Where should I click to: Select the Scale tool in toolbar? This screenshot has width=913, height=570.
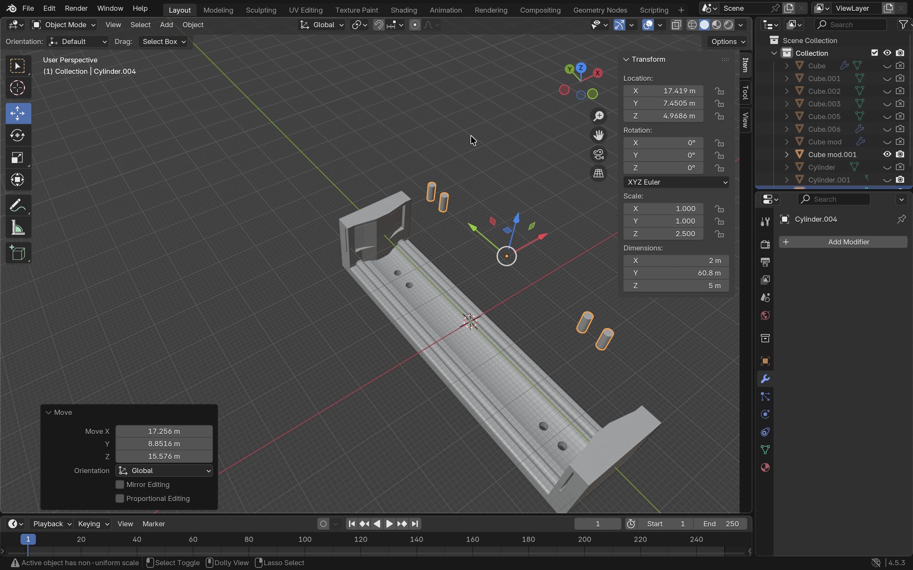[18, 158]
